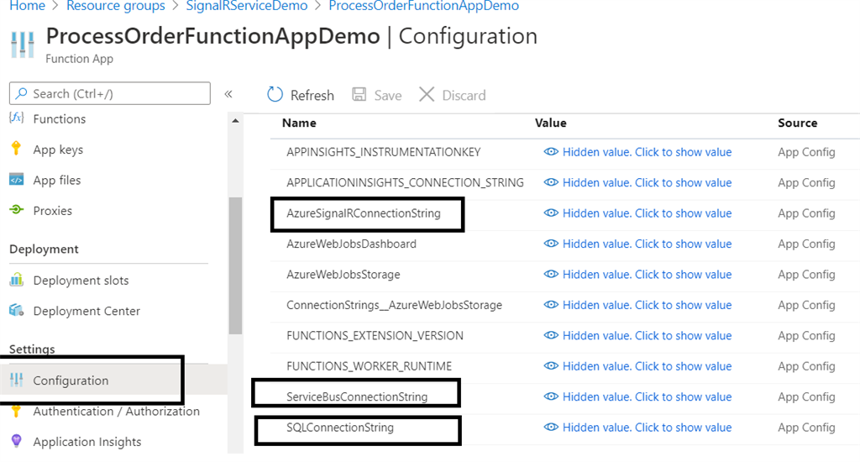Select FUNCTIONS_EXTENSION_VERSION setting name
860x462 pixels.
[375, 336]
